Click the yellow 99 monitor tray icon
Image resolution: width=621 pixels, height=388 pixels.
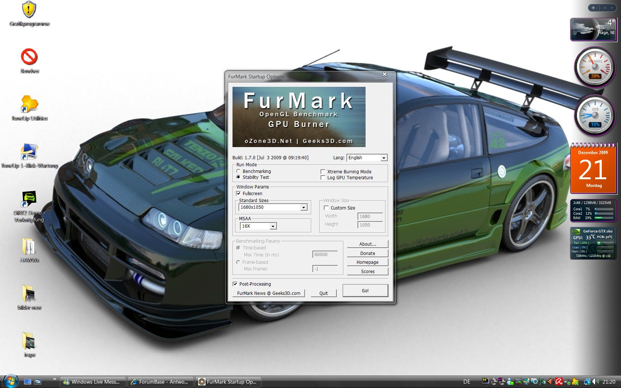(485, 381)
